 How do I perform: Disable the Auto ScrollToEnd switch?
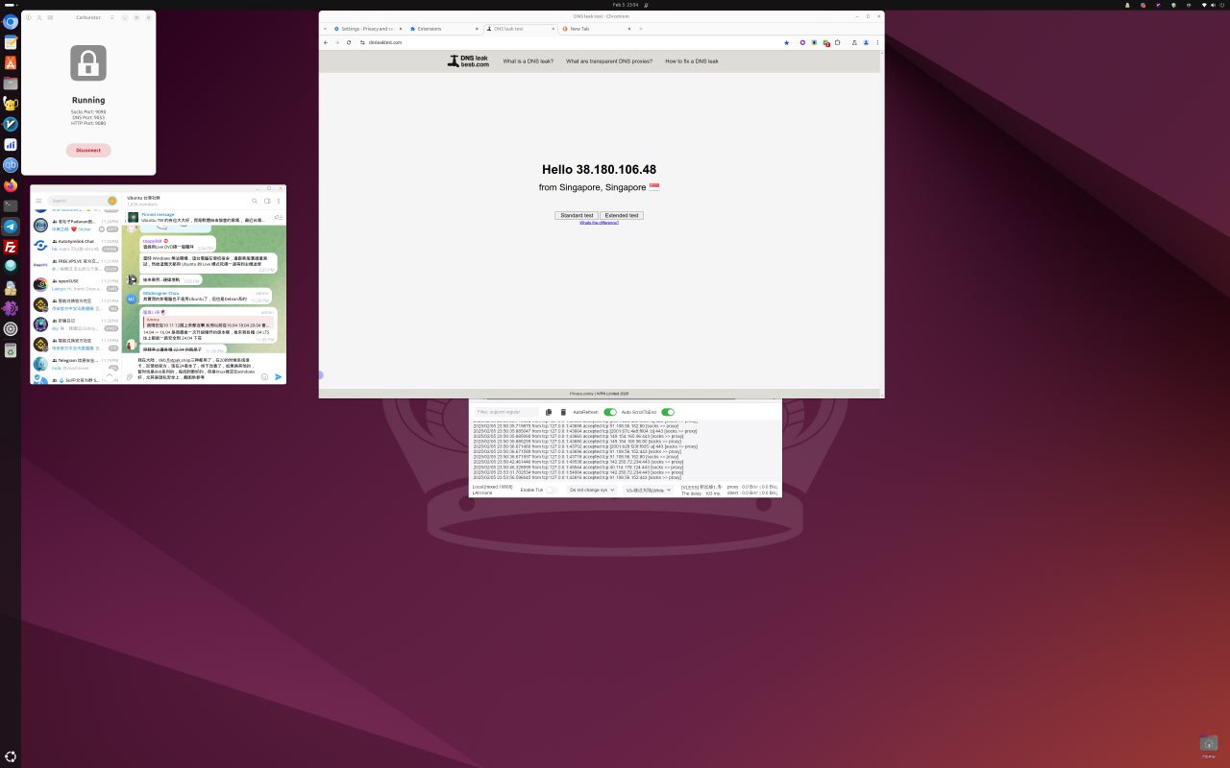pos(667,412)
